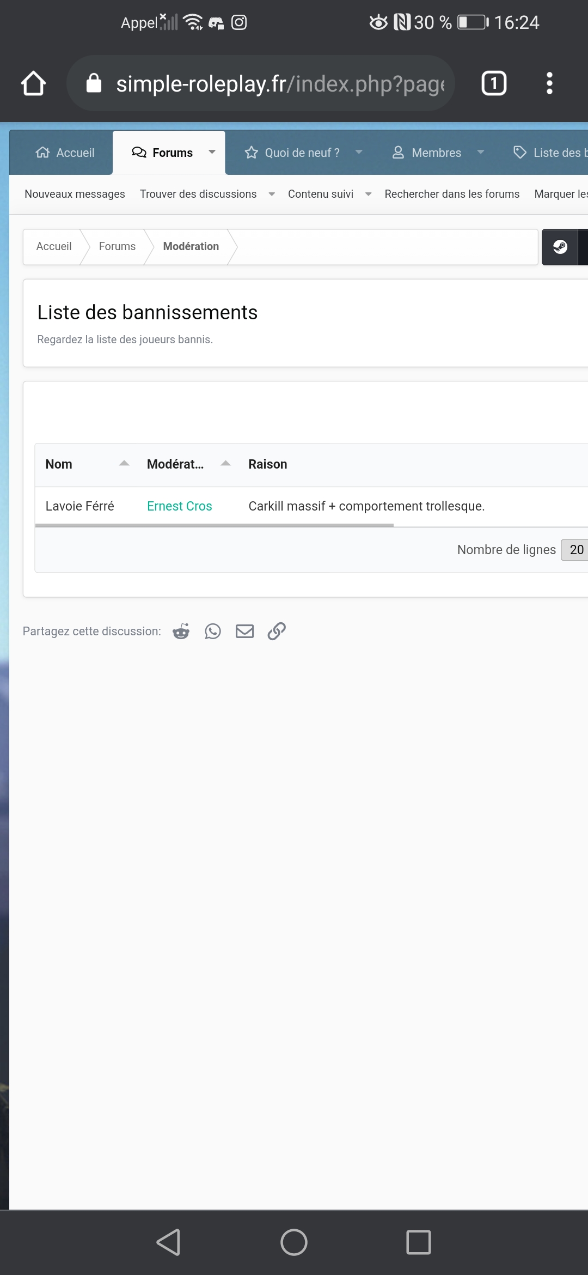Go to Accueil breadcrumb
This screenshot has height=1275, width=588.
[54, 246]
